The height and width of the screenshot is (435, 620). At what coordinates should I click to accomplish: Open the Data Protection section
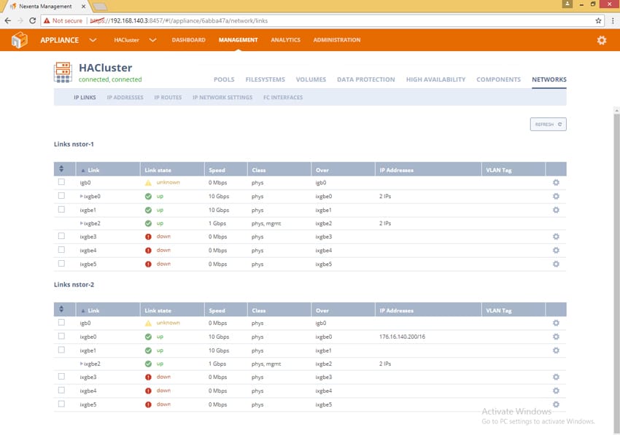click(x=366, y=79)
